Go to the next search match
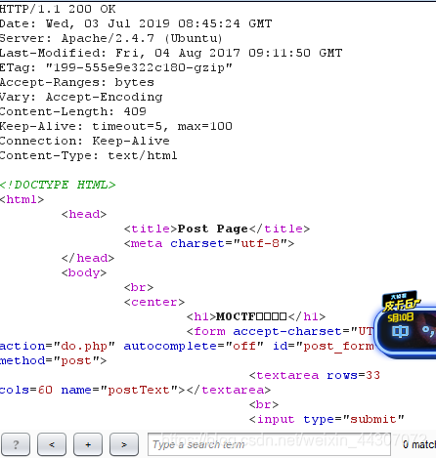 tap(124, 444)
